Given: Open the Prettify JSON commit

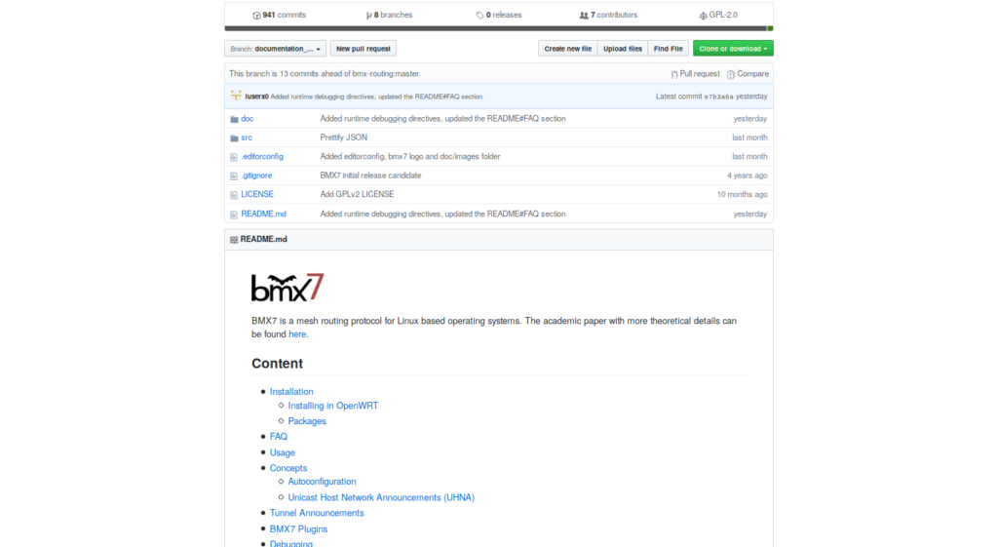Looking at the screenshot, I should 344,137.
